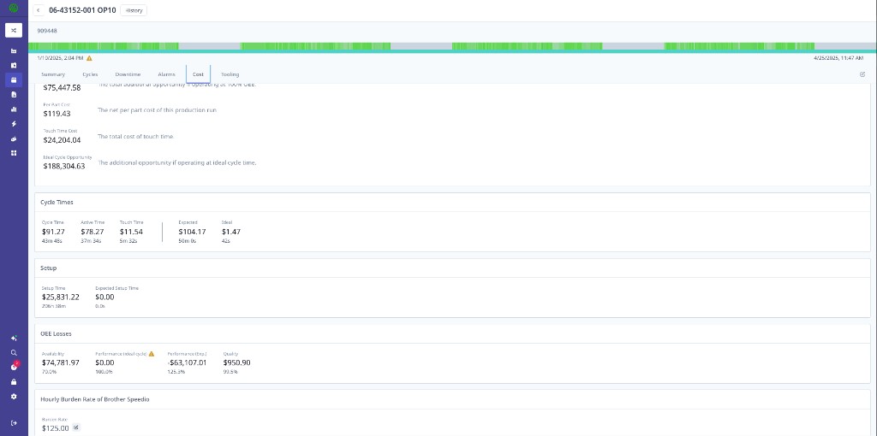Click the Per Part Cost value $119.43

pos(57,114)
